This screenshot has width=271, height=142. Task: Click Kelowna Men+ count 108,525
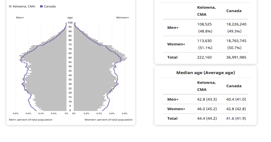tap(204, 24)
